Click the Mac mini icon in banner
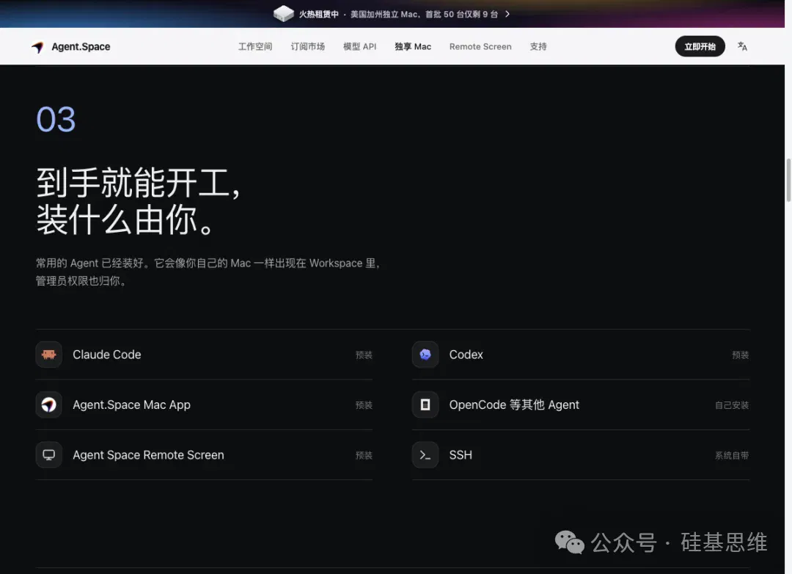 (283, 14)
